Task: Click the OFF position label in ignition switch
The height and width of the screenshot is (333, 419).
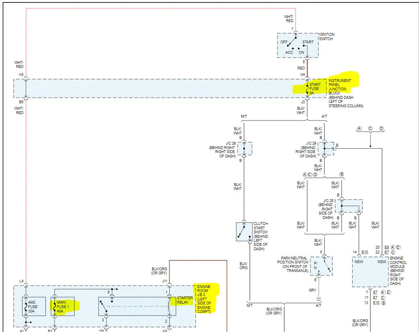Action: pos(284,42)
